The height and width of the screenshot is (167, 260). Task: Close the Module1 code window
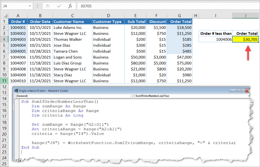point(247,91)
